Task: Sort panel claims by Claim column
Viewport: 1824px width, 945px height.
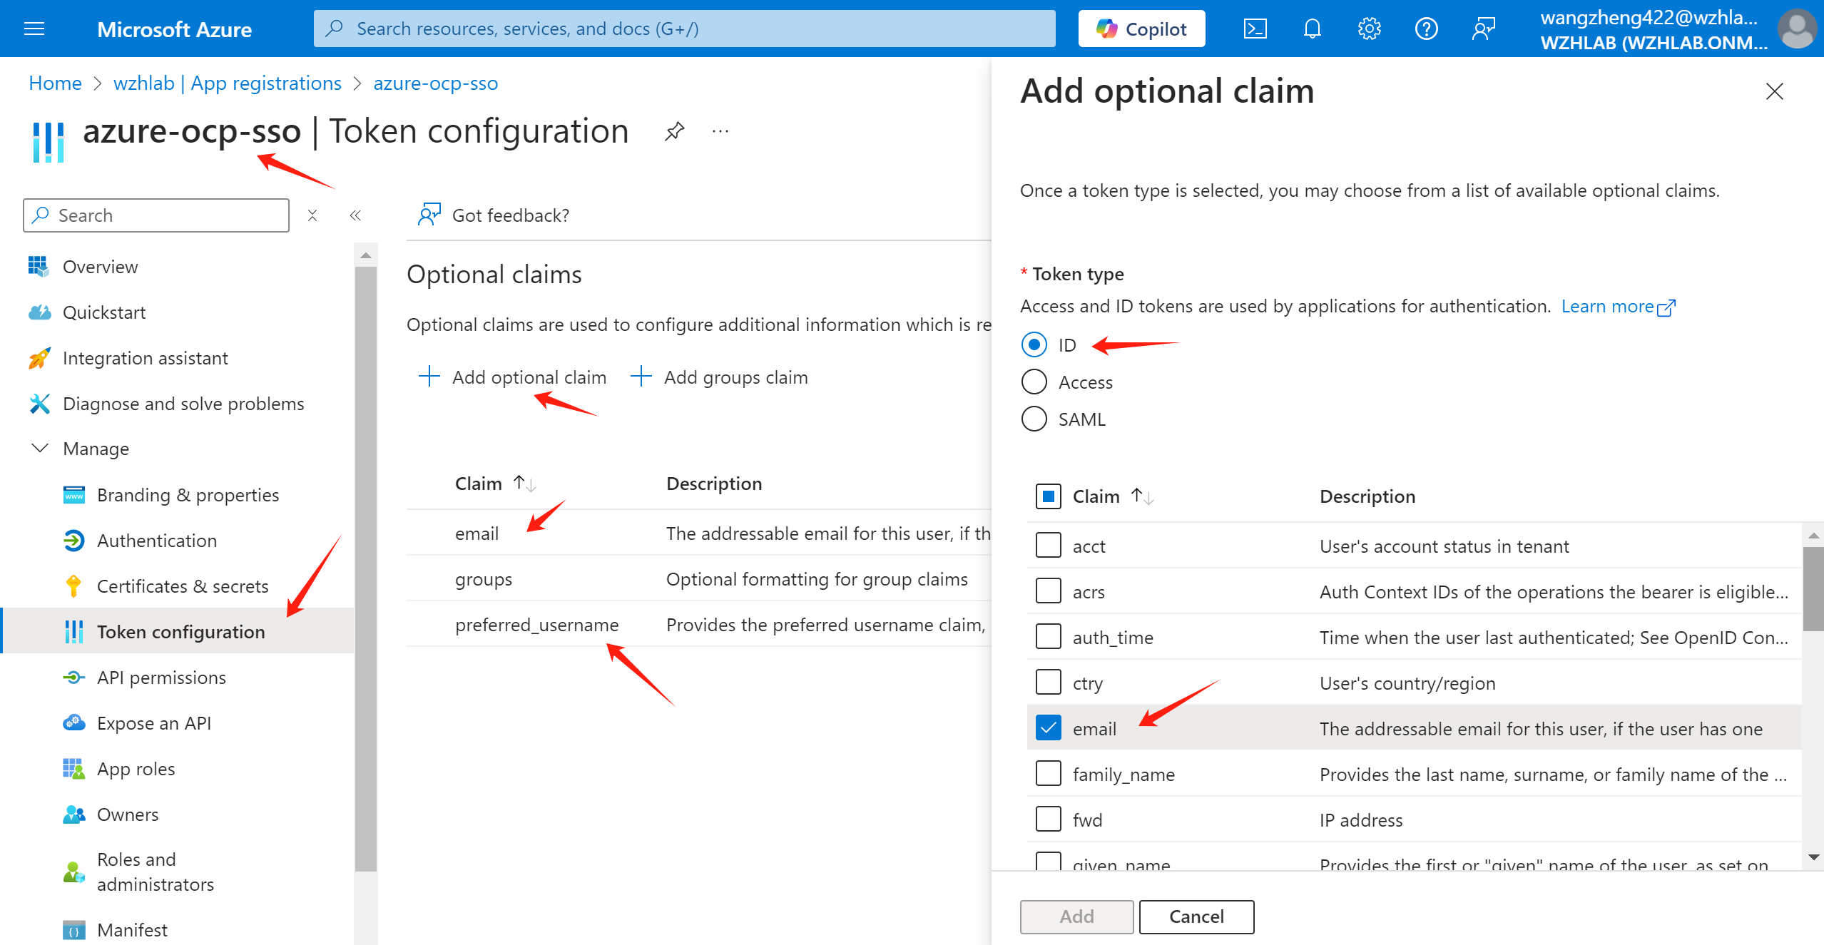Action: pyautogui.click(x=1096, y=496)
